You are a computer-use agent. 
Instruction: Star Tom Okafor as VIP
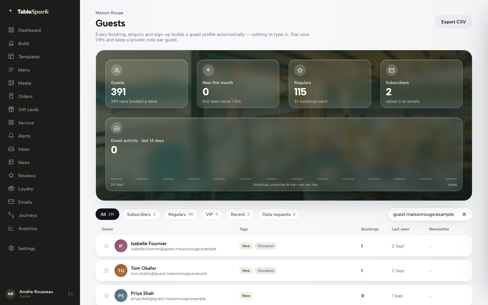coord(106,271)
